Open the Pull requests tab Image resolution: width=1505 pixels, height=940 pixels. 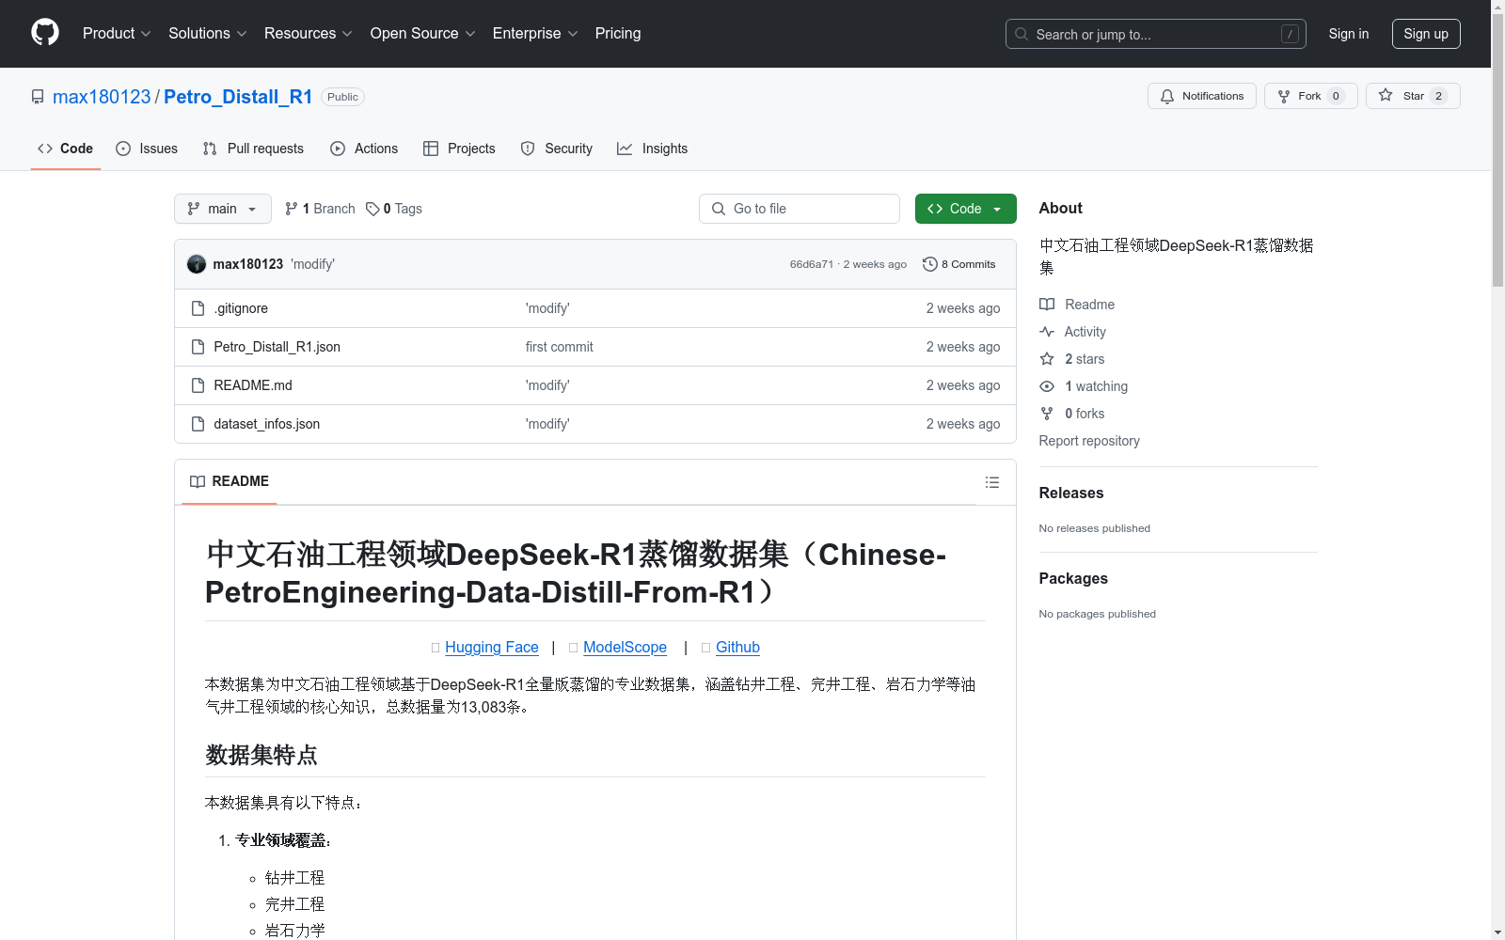tap(253, 149)
